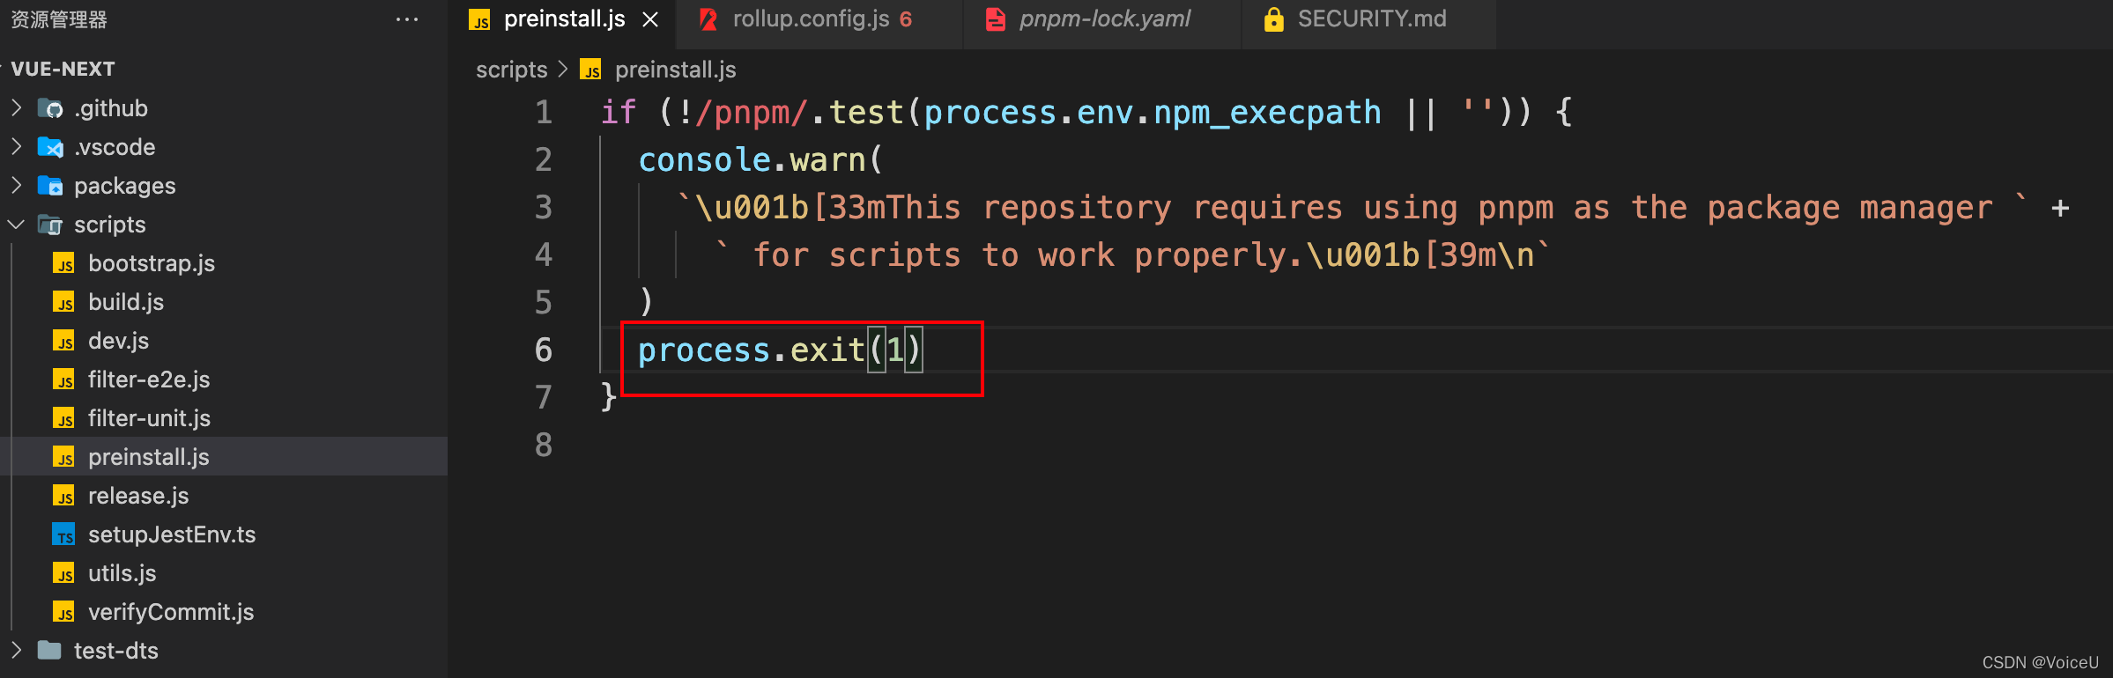
Task: Expand the .vscode folder chevron
Action: pyautogui.click(x=16, y=146)
